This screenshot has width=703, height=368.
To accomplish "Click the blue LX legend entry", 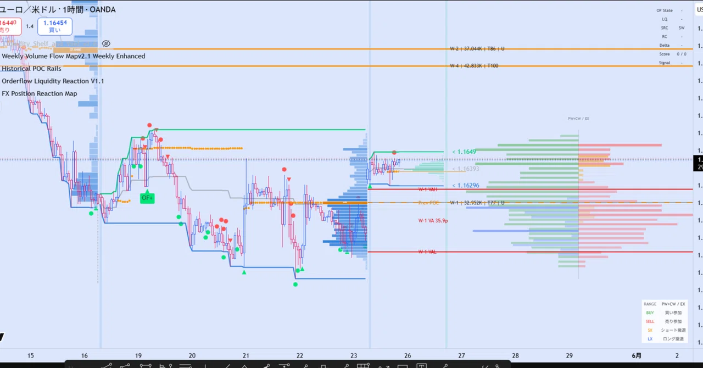I will [650, 339].
